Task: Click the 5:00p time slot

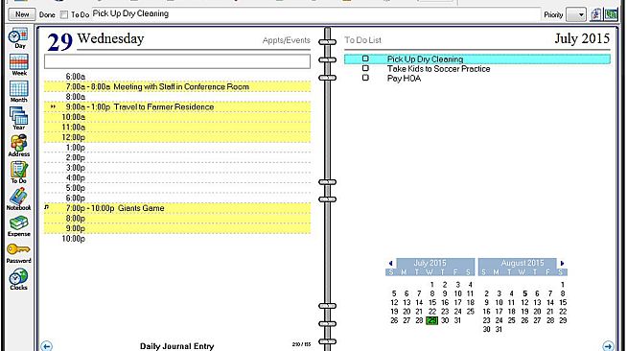Action: pos(177,188)
